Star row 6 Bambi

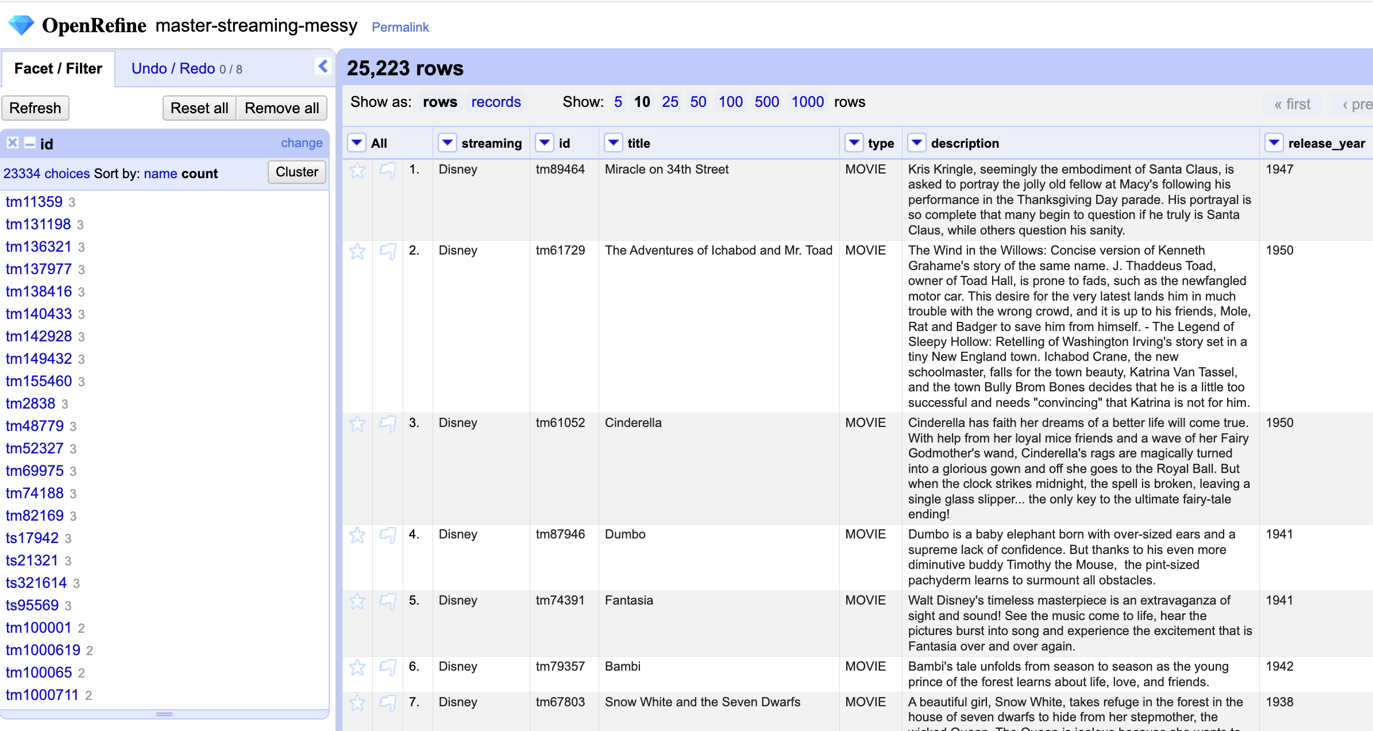(x=357, y=667)
